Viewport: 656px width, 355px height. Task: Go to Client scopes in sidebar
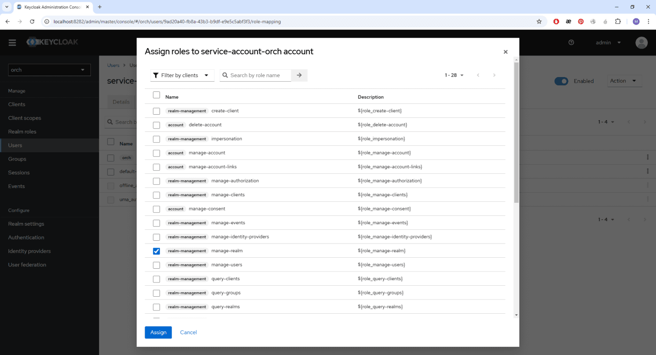coord(24,118)
